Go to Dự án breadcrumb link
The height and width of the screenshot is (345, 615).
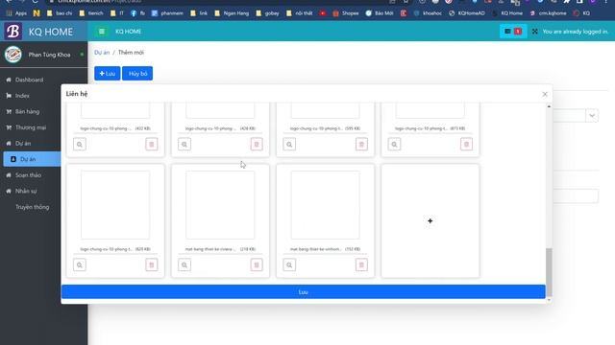click(x=102, y=53)
